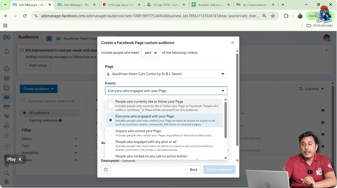Screen dimensions: 337x188
Task: Open the tab search chevron
Action: 5,4
